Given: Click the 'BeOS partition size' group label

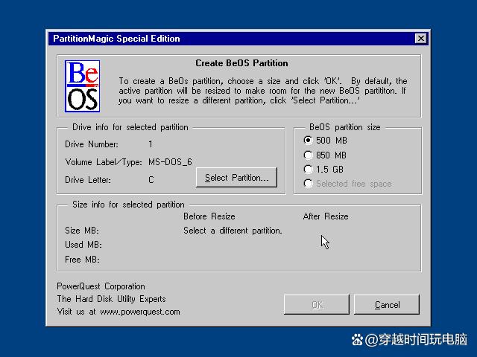Looking at the screenshot, I should [344, 127].
